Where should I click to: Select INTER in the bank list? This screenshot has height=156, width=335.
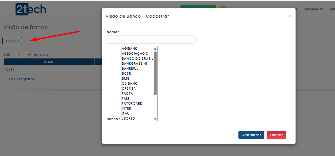coord(127,108)
